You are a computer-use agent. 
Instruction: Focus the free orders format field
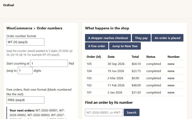[x=25, y=100]
